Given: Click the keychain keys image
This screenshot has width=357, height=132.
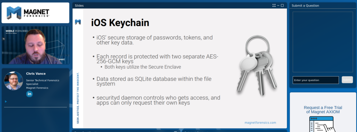Looking at the screenshot, I should (256, 66).
